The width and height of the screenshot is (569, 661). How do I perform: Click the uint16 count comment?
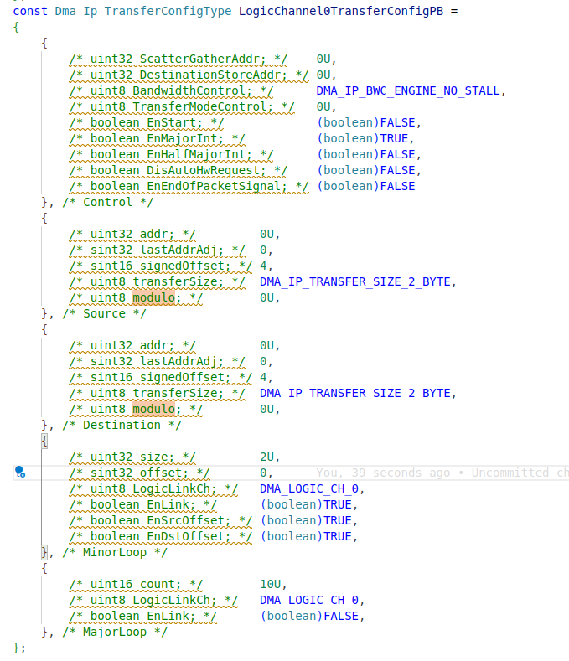[136, 584]
